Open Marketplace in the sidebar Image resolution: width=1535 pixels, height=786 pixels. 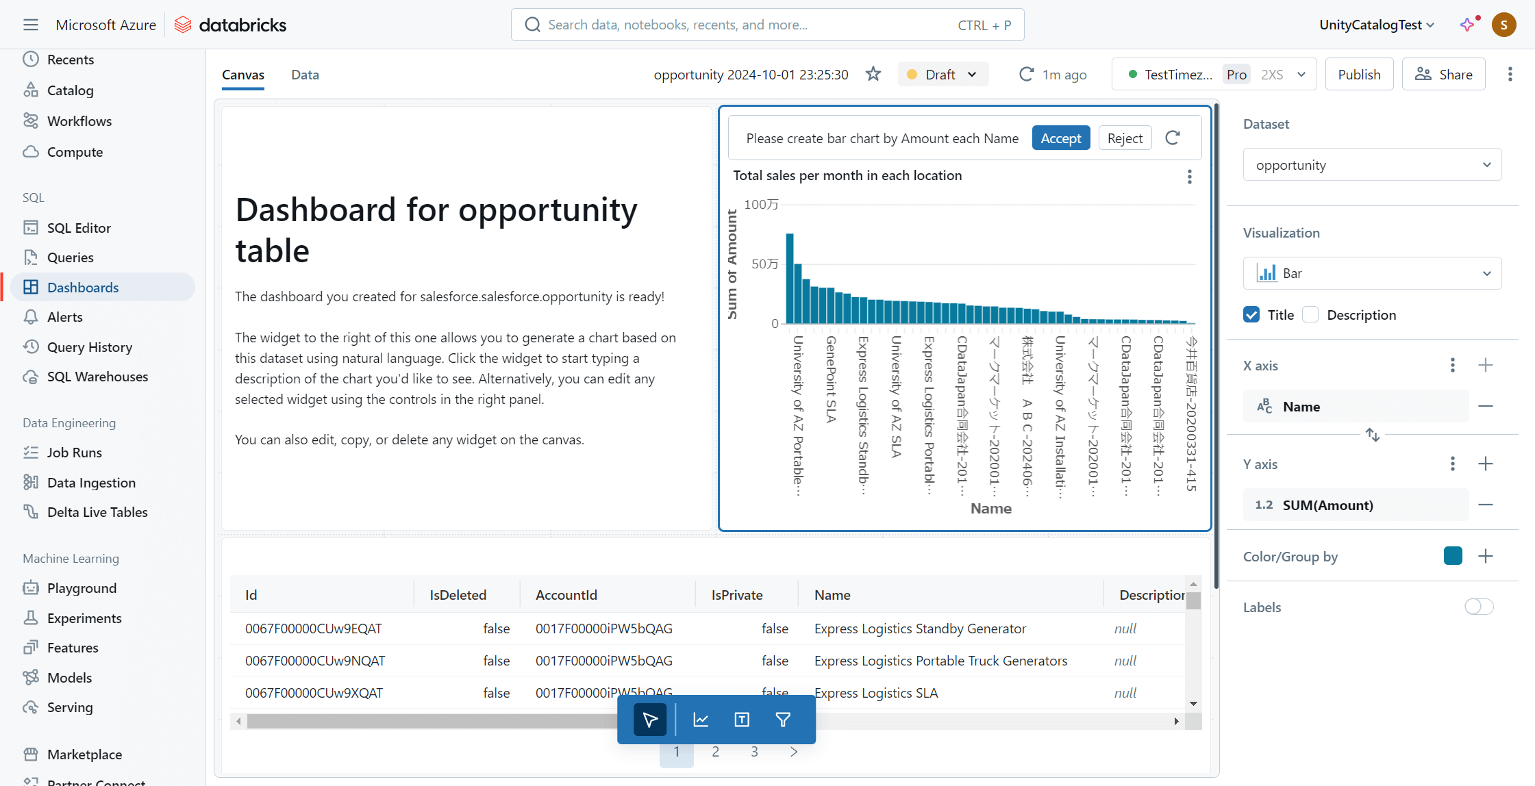coord(84,755)
